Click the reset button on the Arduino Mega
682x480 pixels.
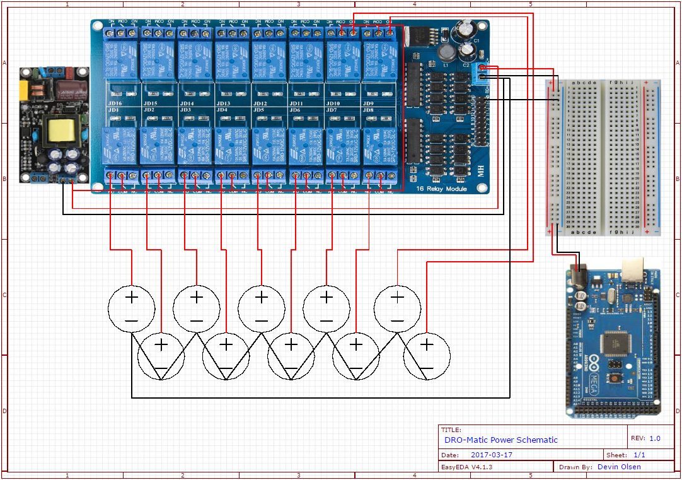pos(614,377)
